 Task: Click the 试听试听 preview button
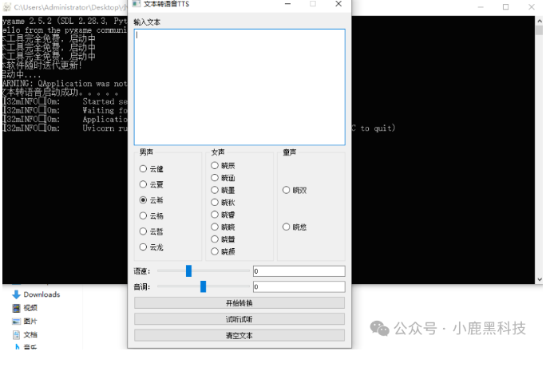(x=239, y=319)
